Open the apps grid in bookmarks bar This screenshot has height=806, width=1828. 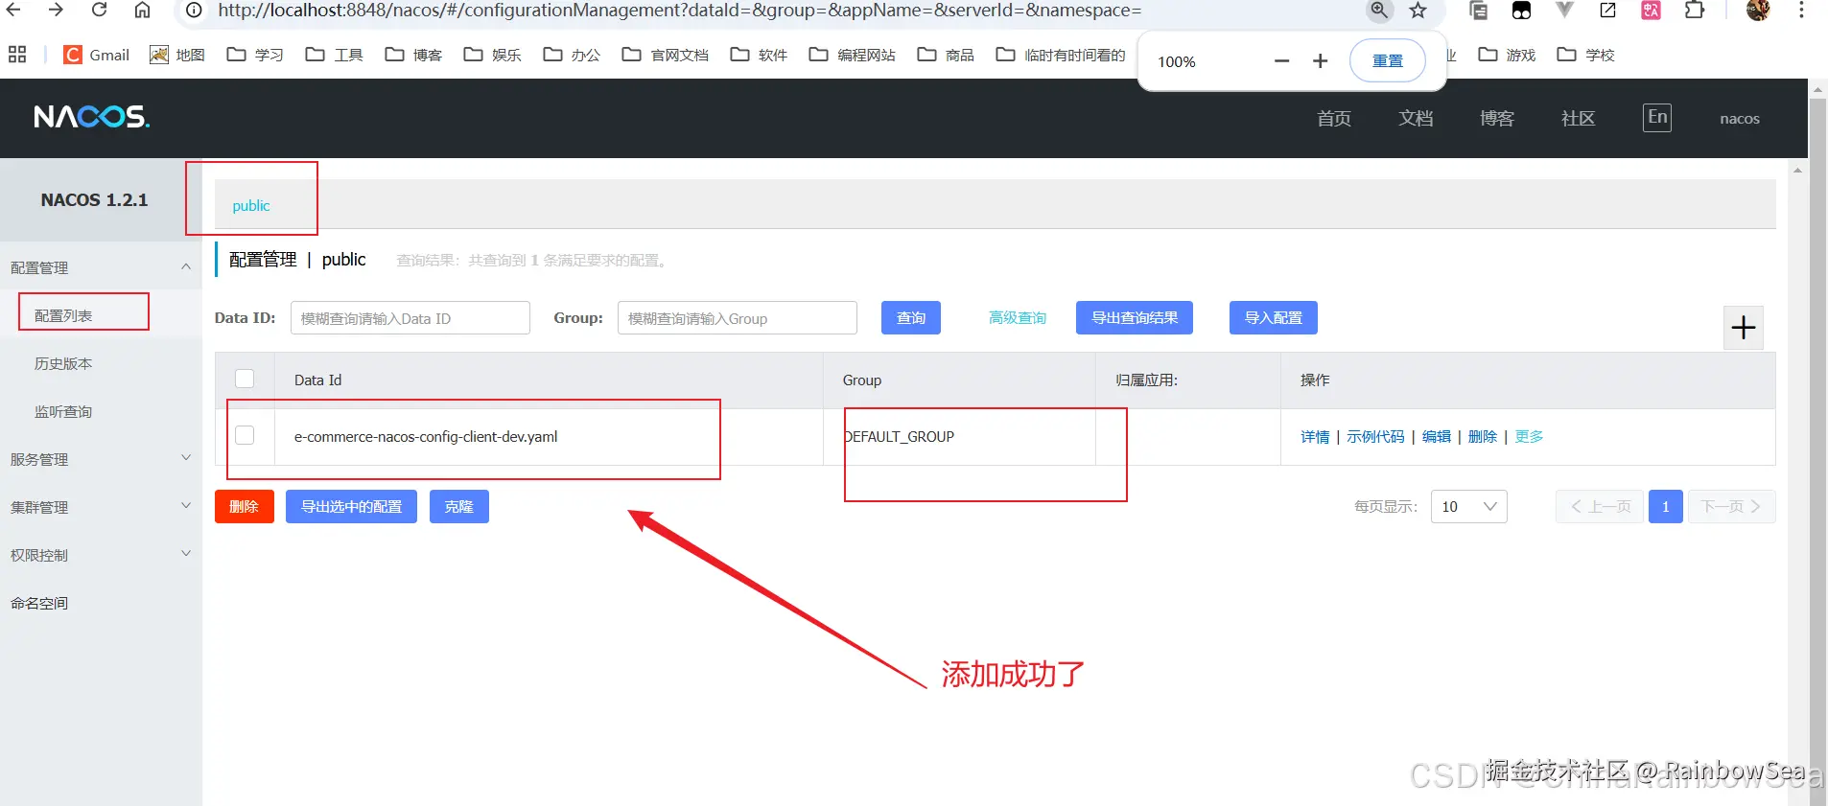(17, 55)
